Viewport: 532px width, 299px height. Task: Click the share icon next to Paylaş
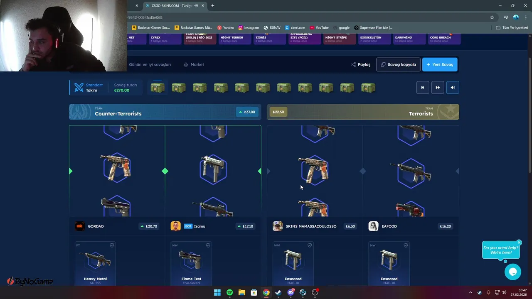point(353,65)
